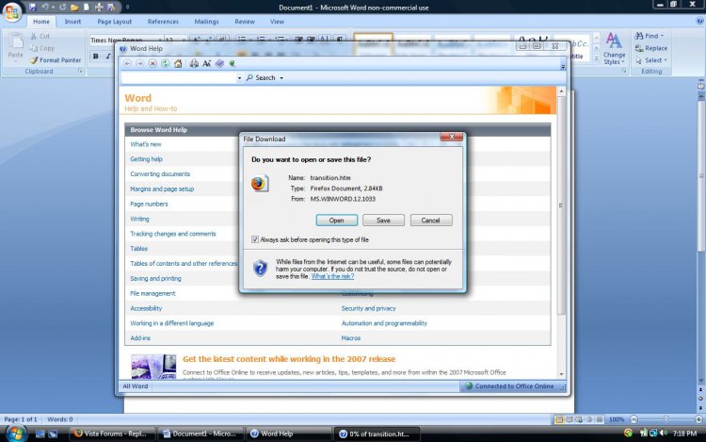Click the shield security icon in File Download
The width and height of the screenshot is (706, 442).
point(260,269)
